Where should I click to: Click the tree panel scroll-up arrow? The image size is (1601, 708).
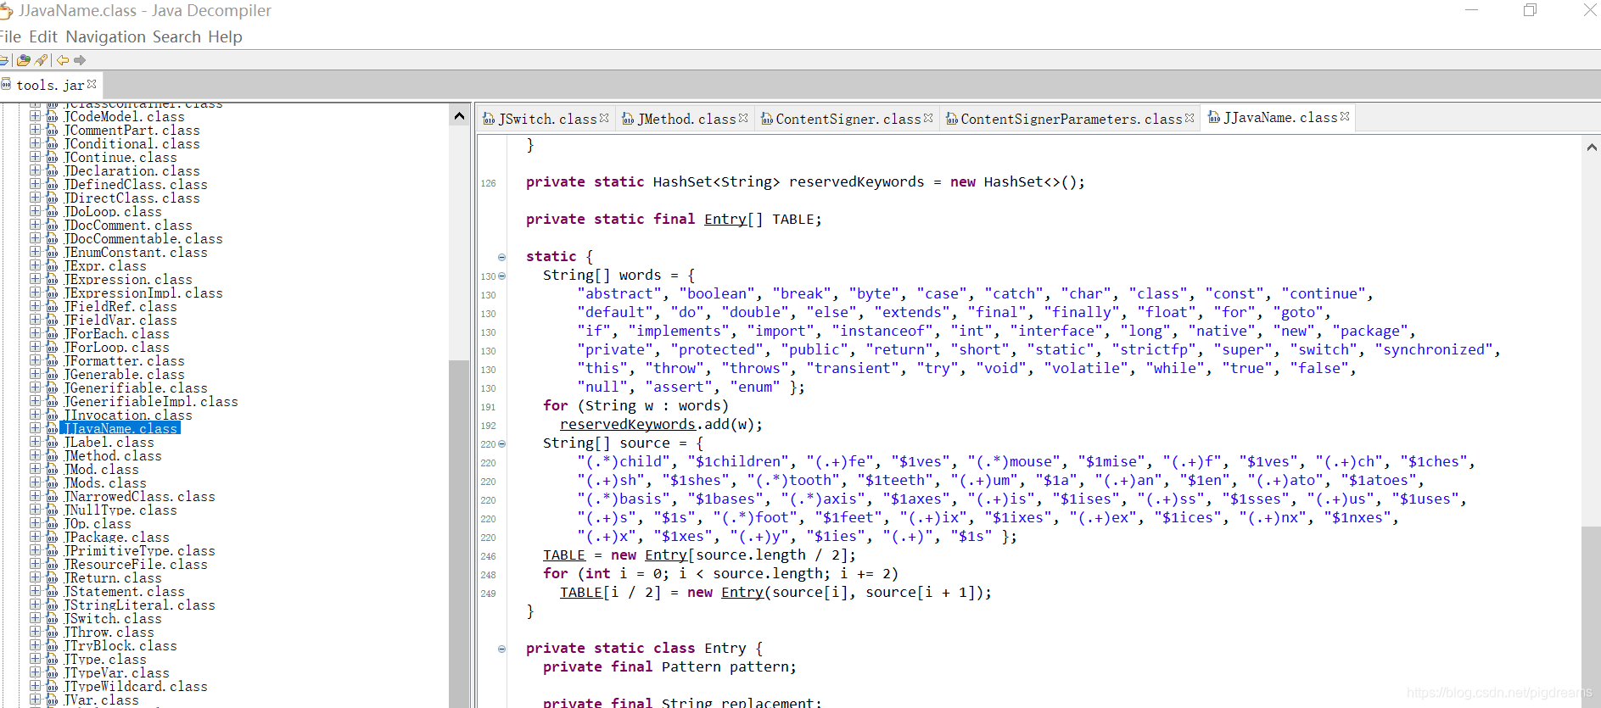(x=459, y=116)
